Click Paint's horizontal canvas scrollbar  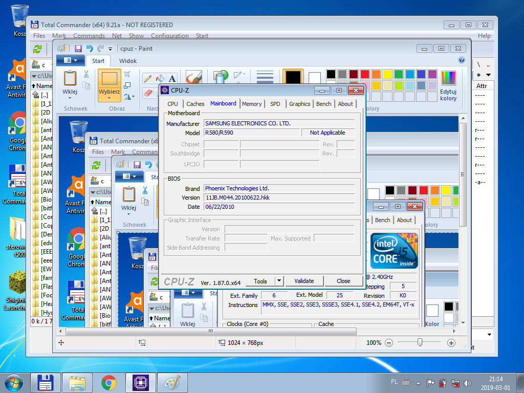[211, 331]
